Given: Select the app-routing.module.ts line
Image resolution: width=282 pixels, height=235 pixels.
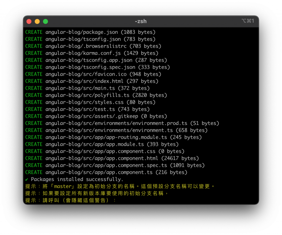Looking at the screenshot, I should click(x=113, y=137).
